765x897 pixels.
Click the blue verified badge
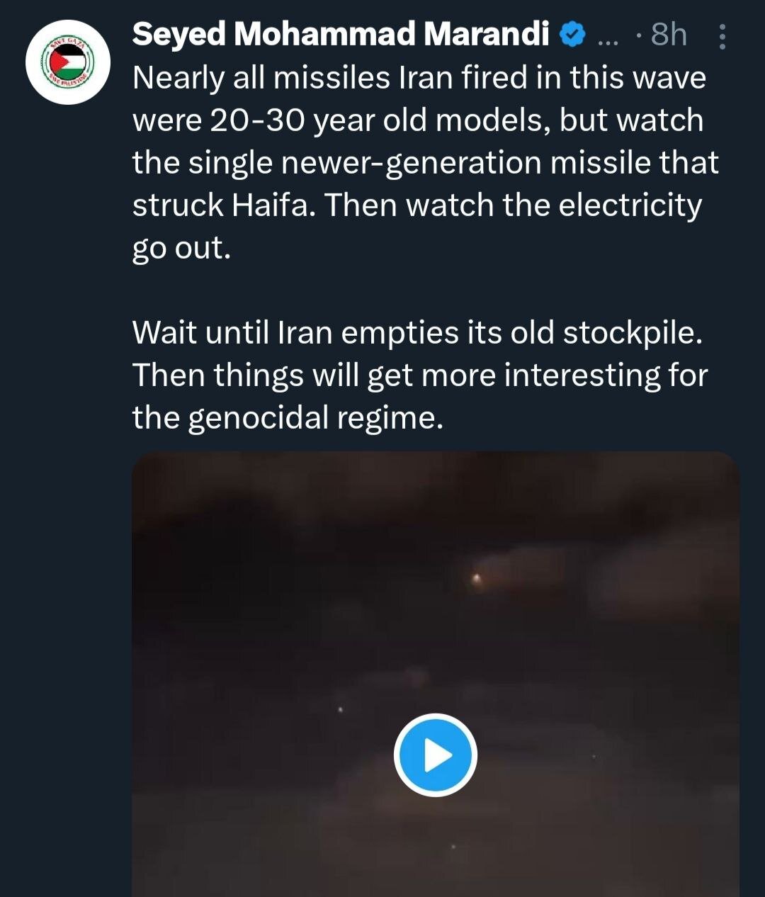coord(572,34)
